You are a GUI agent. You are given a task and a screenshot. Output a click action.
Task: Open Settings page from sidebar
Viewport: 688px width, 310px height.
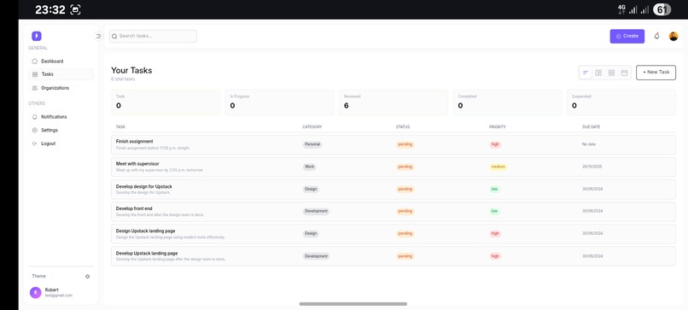[x=61, y=130]
